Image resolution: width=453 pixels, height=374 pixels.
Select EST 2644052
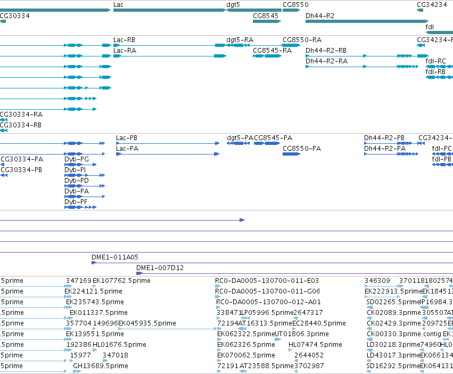click(x=309, y=355)
